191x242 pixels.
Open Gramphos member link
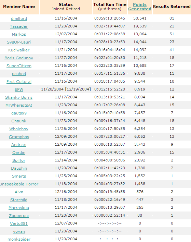click(x=19, y=137)
